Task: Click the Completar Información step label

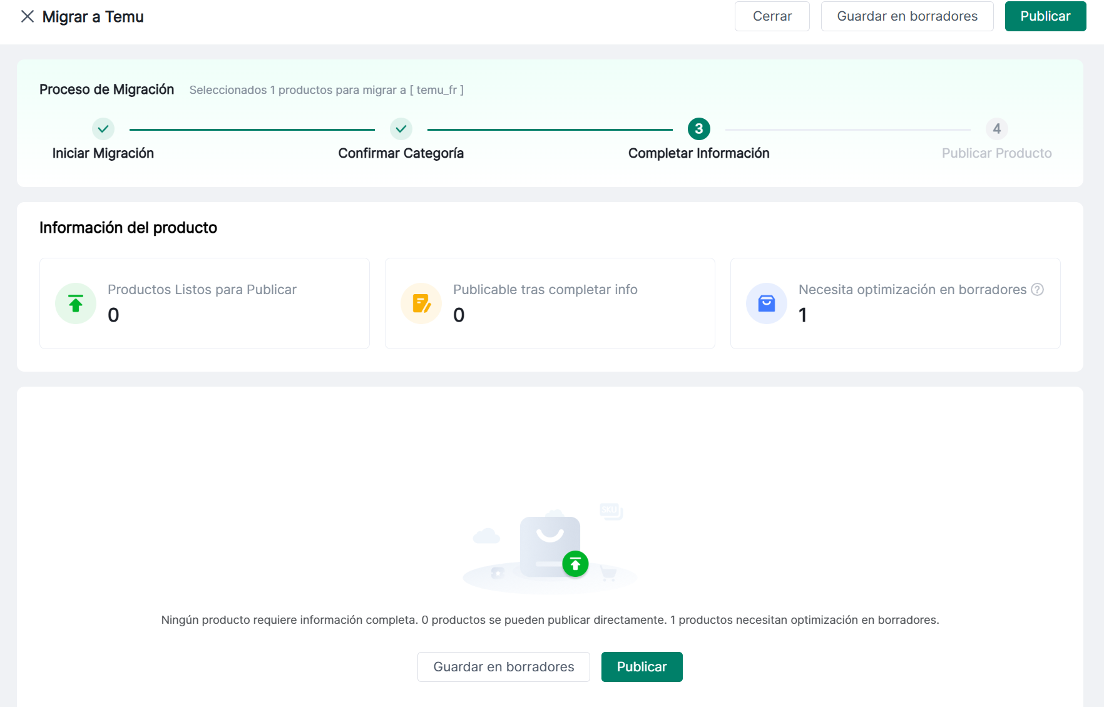Action: click(x=698, y=153)
